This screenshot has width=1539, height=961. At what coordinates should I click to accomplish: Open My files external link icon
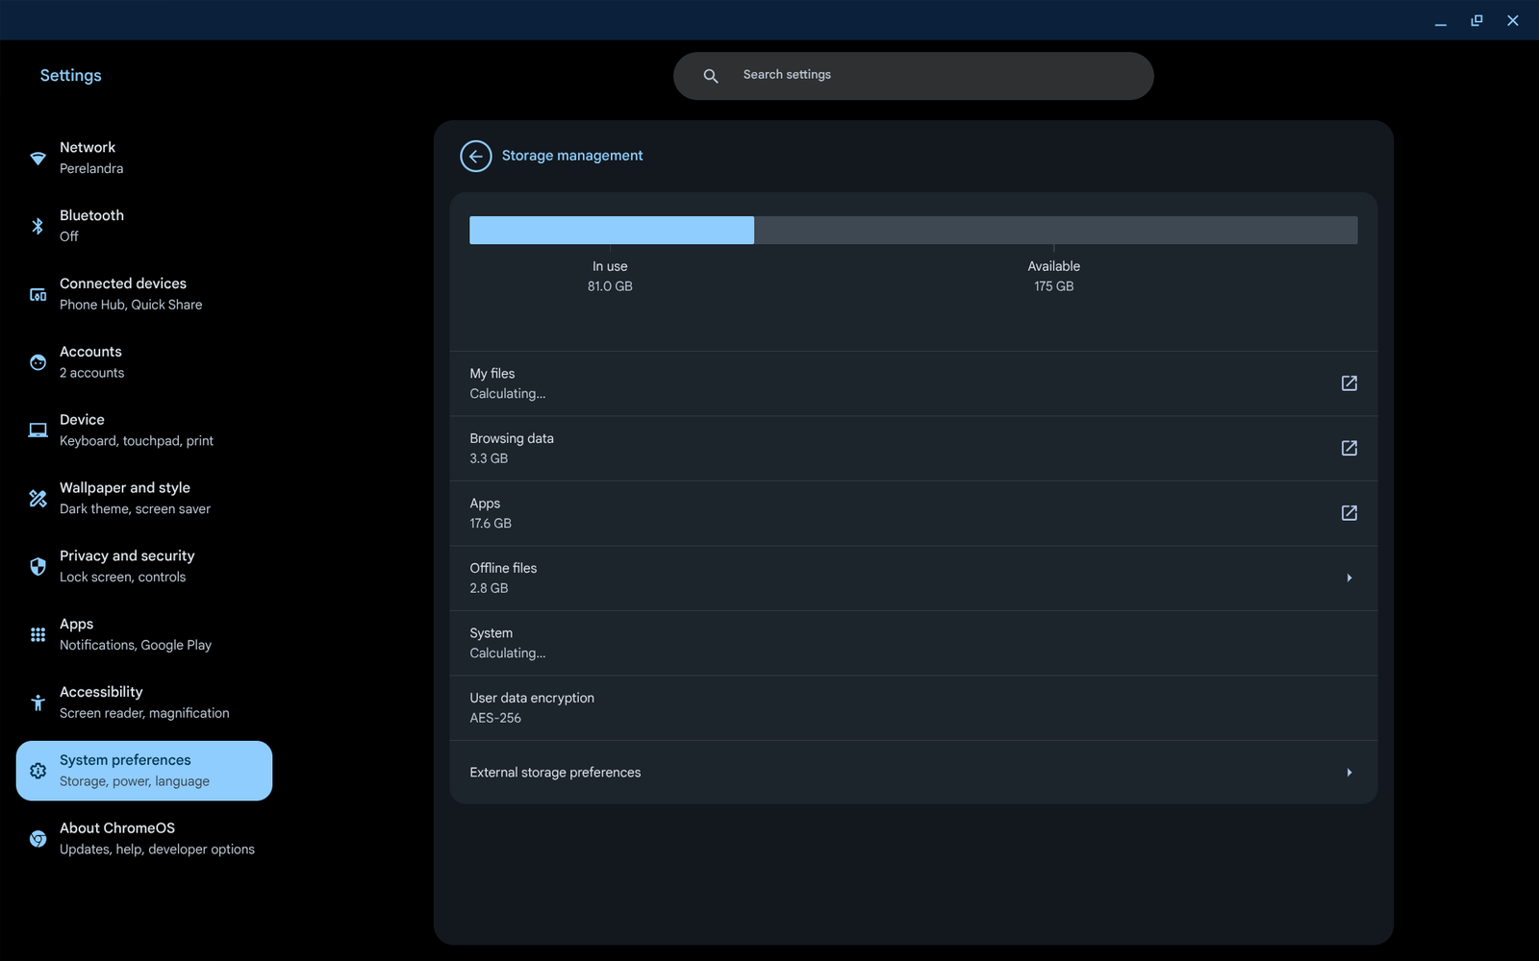tap(1349, 383)
